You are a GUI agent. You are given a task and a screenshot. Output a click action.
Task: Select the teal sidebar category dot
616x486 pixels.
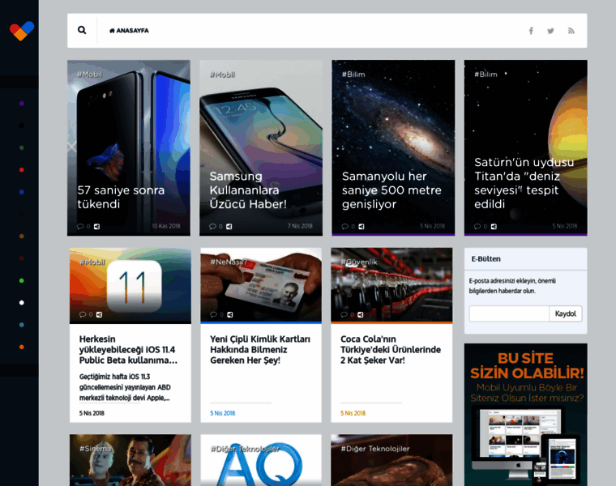pyautogui.click(x=22, y=325)
